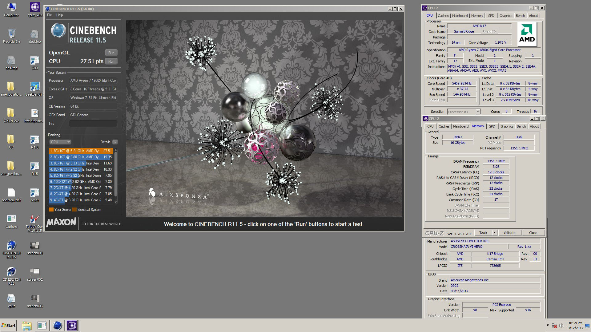Select the hwbotprime desktop icon
This screenshot has height=332, width=591.
tap(35, 115)
